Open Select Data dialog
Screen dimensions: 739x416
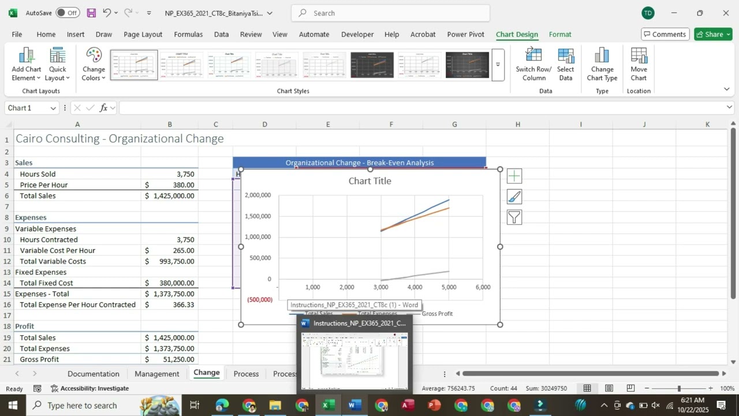566,64
